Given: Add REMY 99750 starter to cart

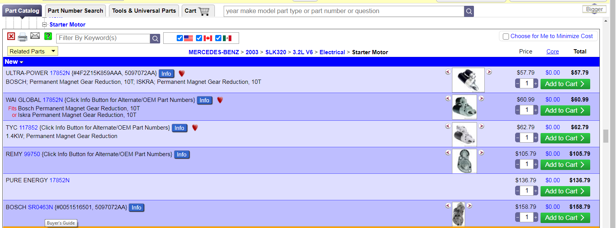Looking at the screenshot, I should click(565, 165).
